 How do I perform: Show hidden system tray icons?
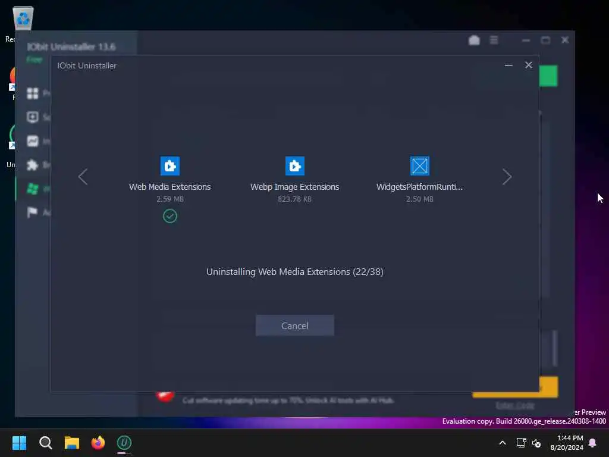(502, 443)
